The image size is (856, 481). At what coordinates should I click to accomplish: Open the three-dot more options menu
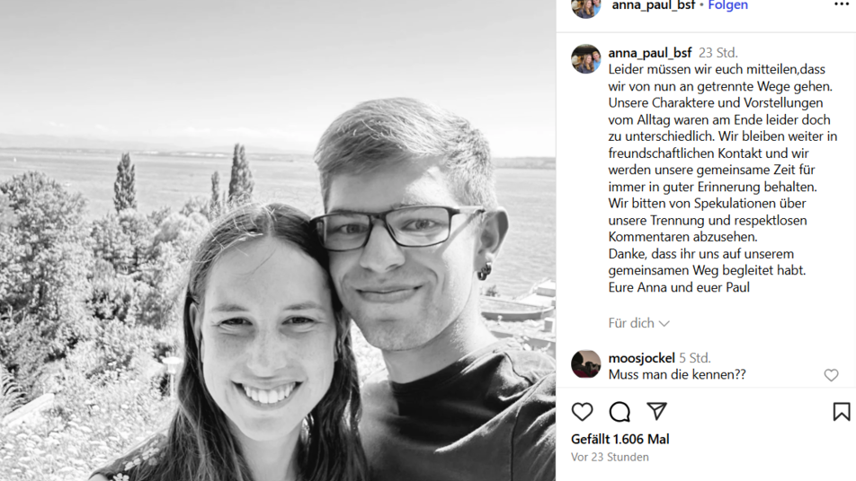pyautogui.click(x=842, y=4)
